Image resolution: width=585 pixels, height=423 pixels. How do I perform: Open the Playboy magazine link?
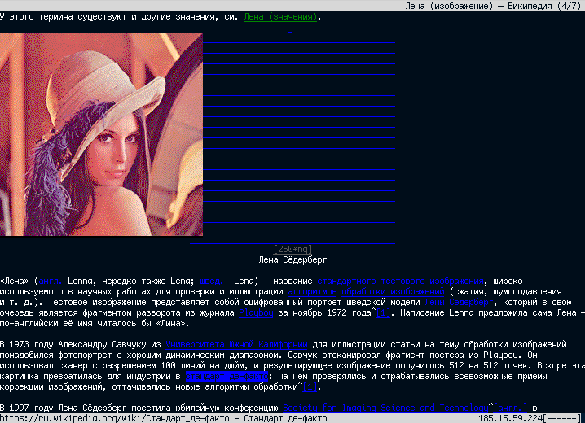256,313
